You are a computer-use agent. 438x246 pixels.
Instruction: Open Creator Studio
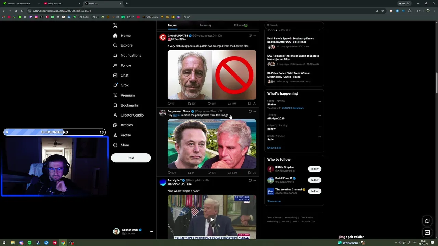128,115
